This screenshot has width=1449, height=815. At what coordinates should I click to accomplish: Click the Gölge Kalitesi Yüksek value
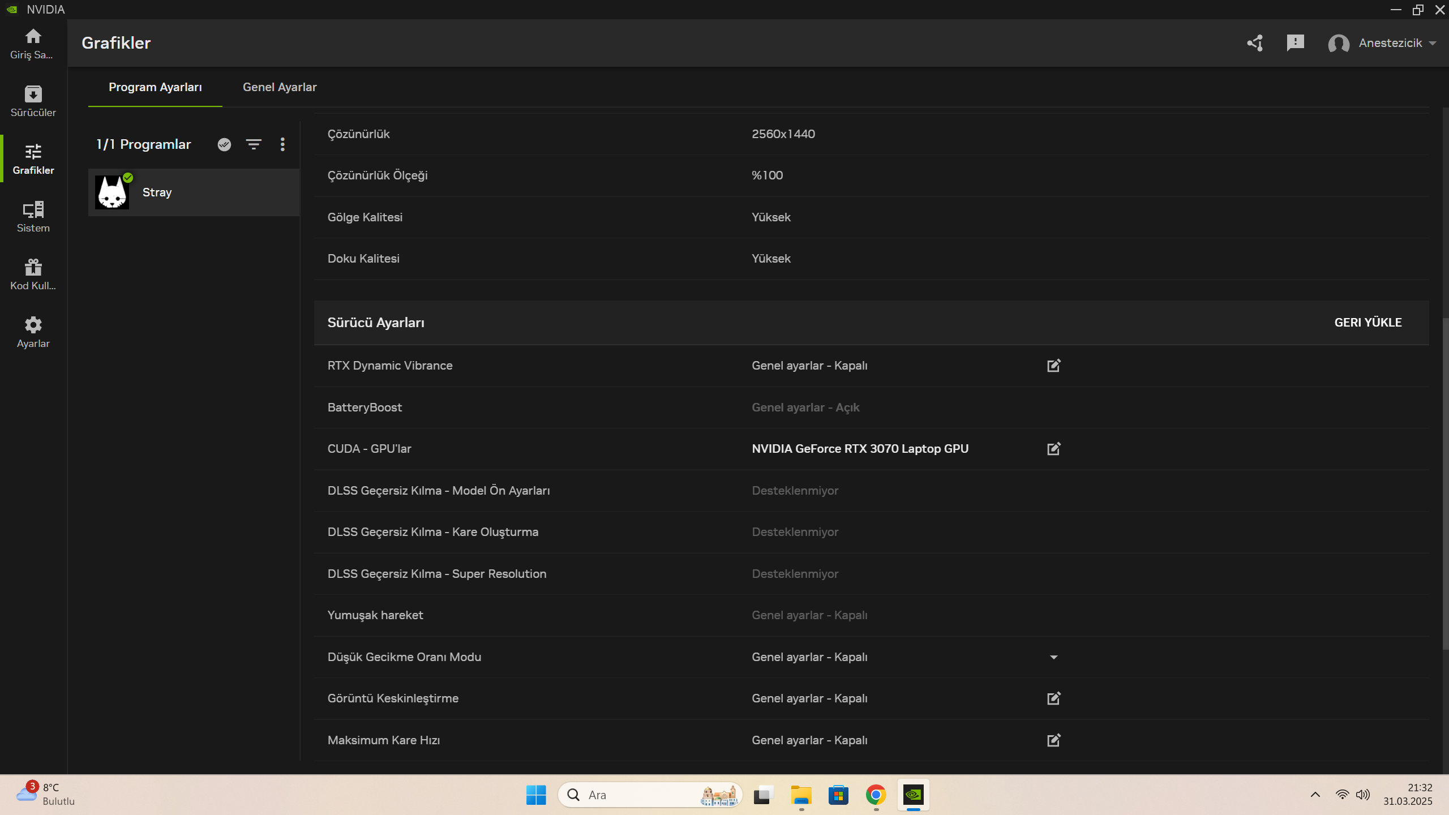tap(771, 217)
